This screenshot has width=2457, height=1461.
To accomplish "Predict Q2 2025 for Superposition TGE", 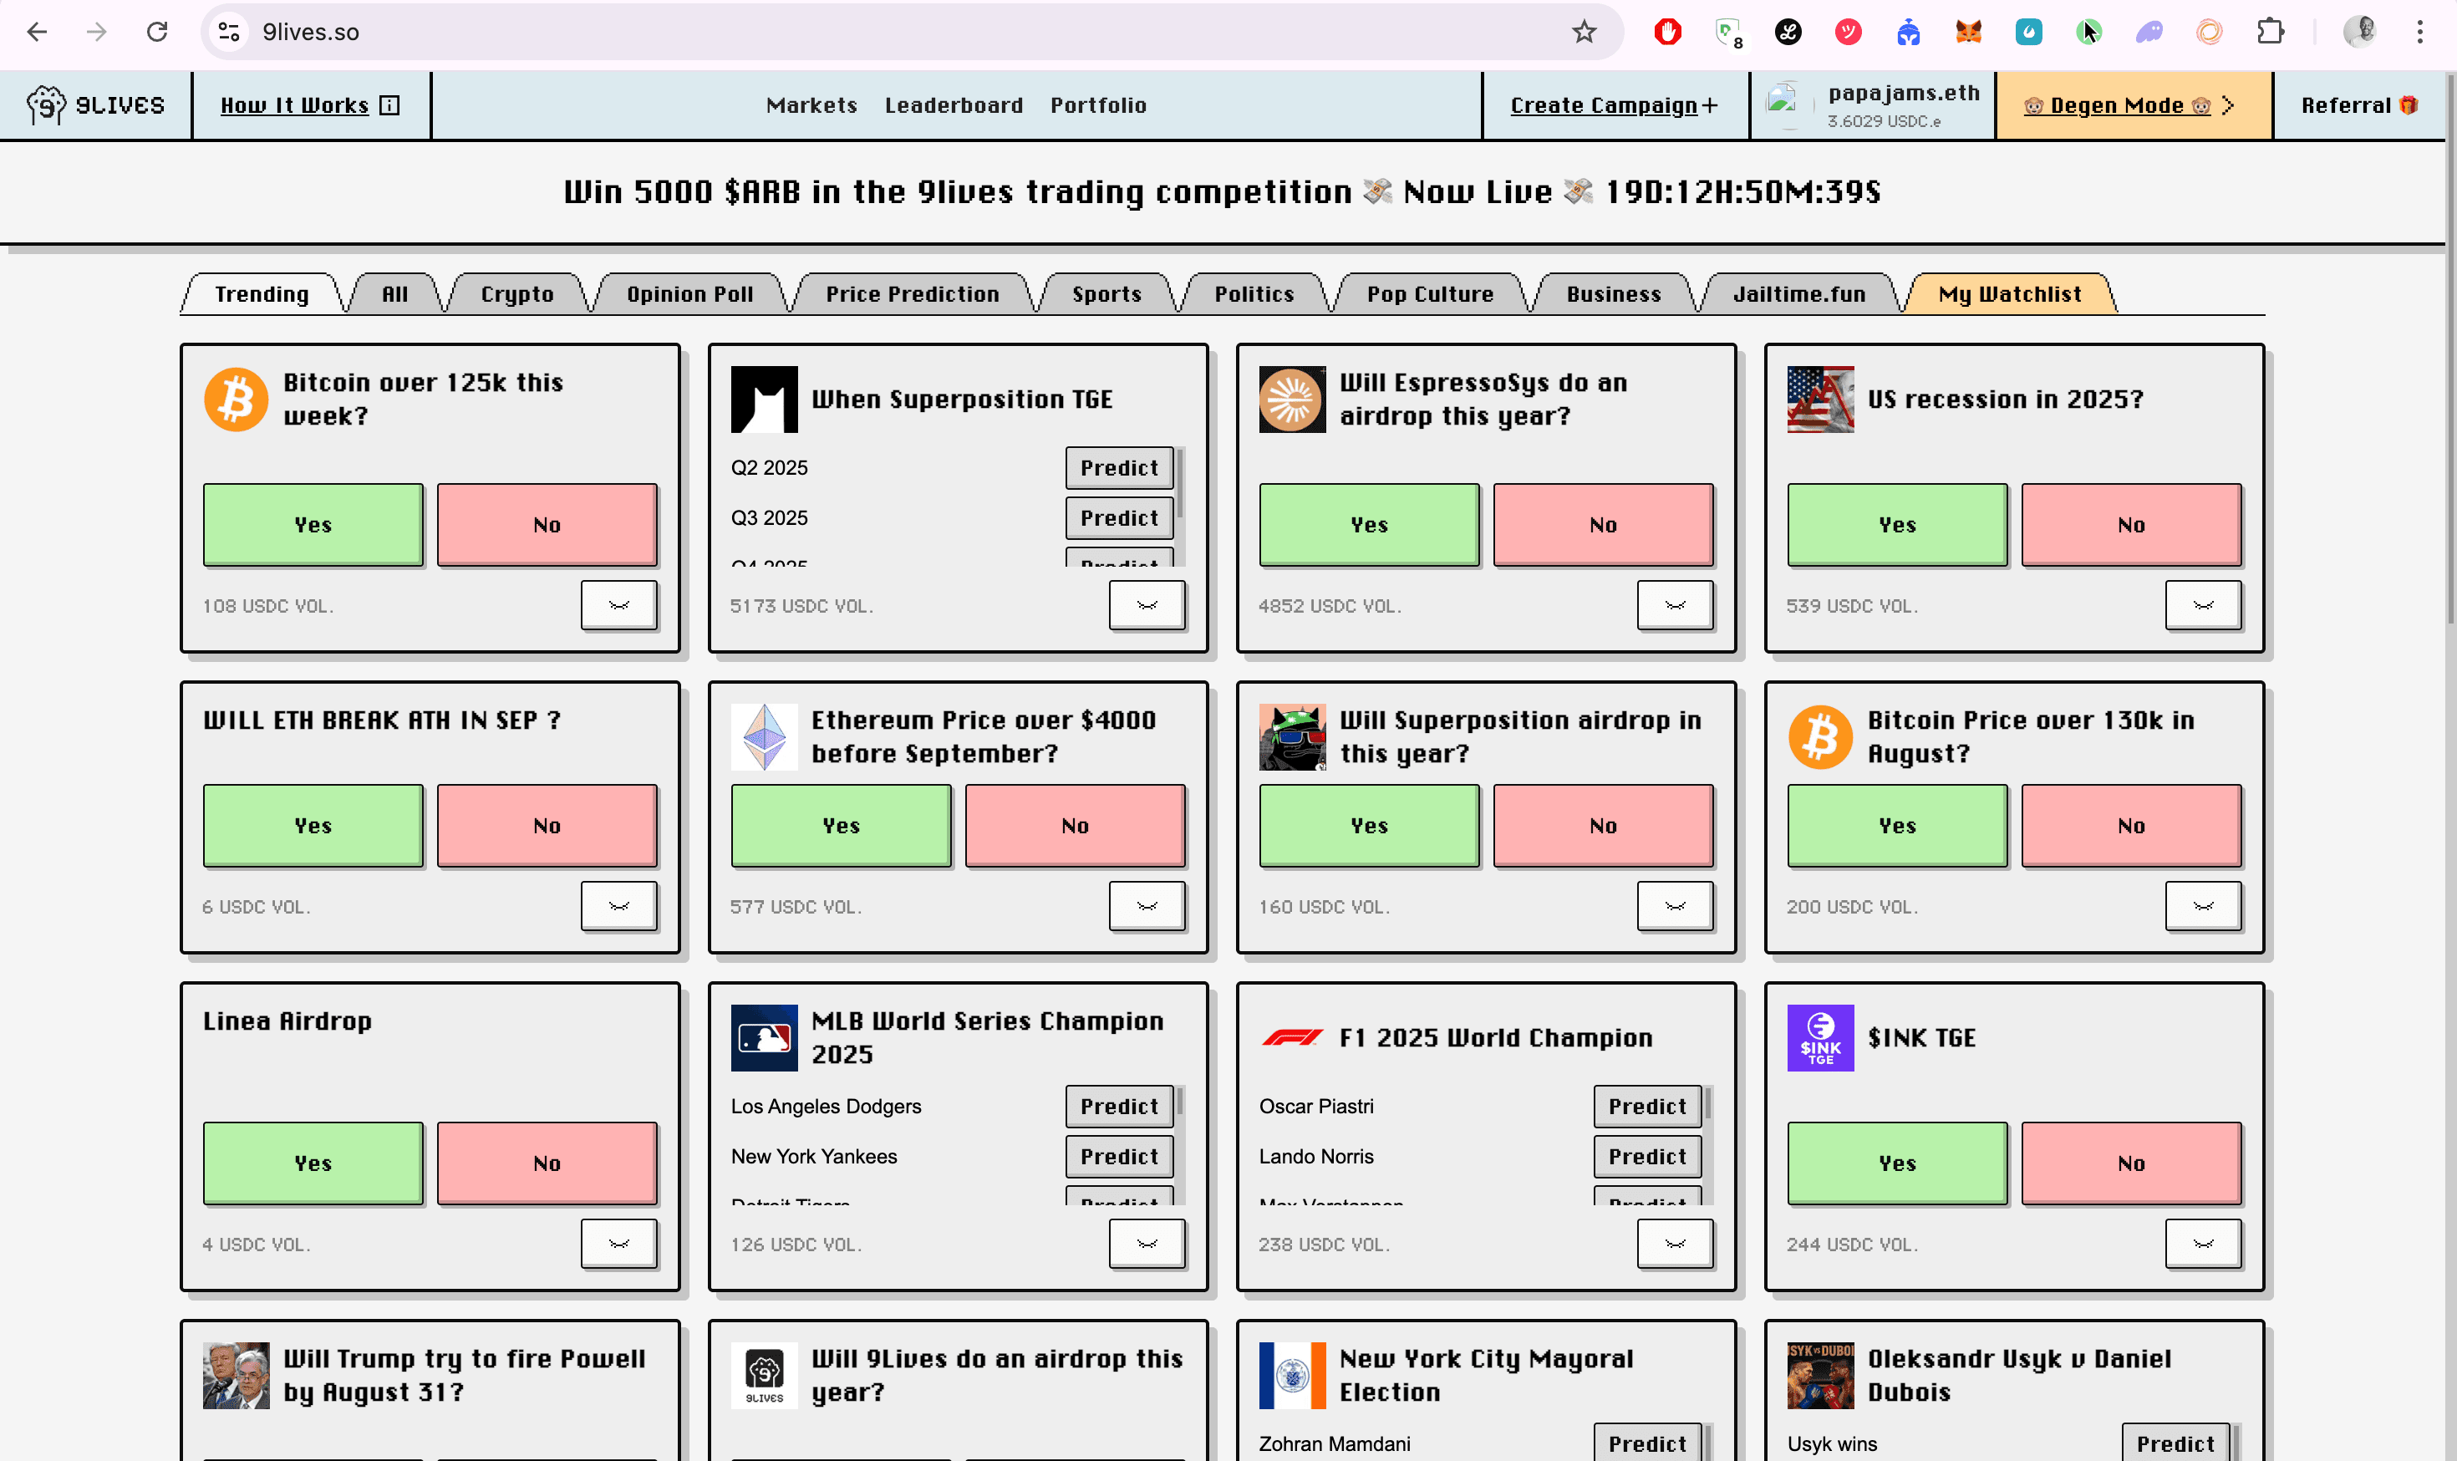I will pos(1118,468).
